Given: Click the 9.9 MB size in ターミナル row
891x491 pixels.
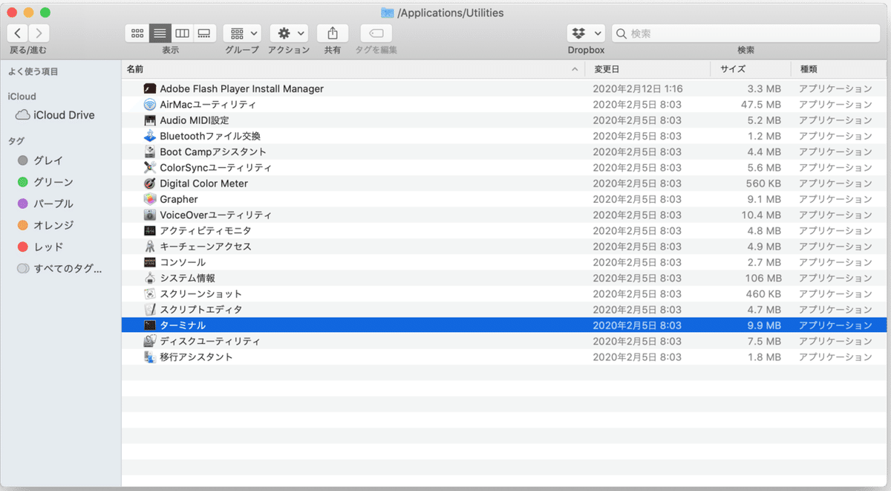Looking at the screenshot, I should coord(764,325).
